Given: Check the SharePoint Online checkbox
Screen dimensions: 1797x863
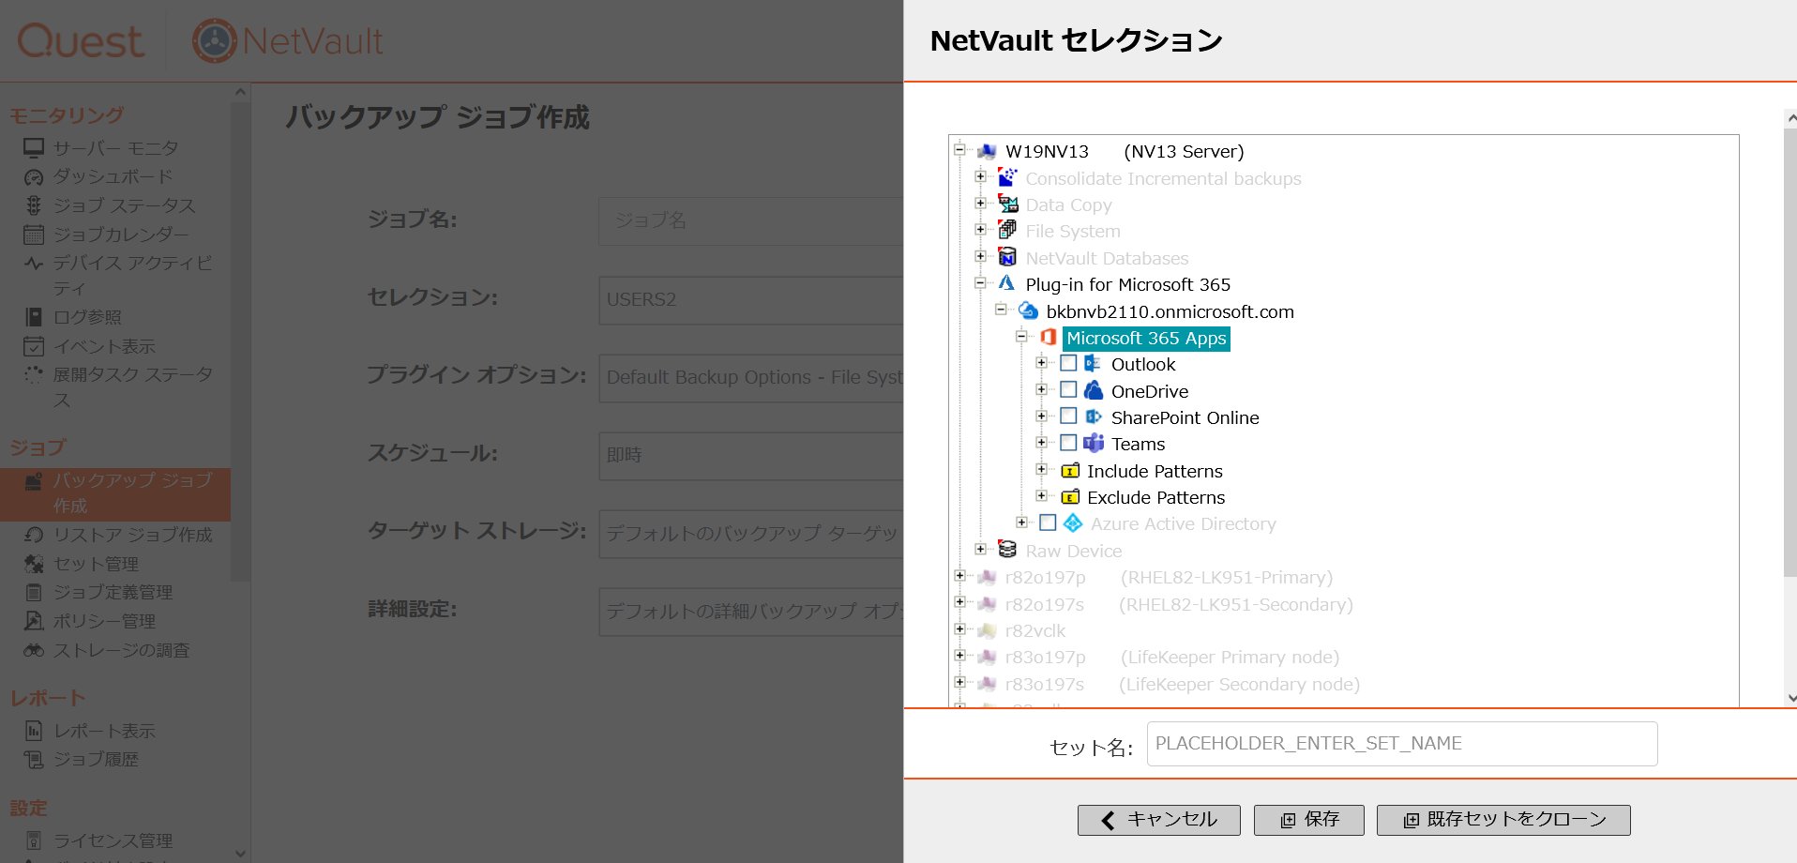Looking at the screenshot, I should coord(1068,416).
